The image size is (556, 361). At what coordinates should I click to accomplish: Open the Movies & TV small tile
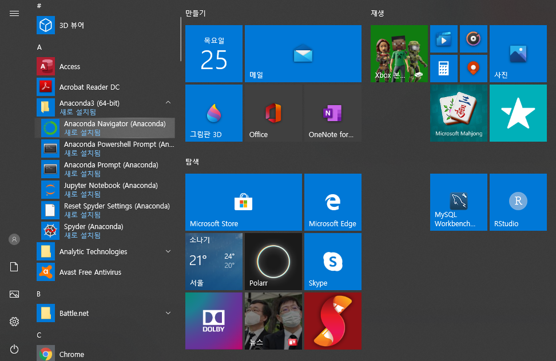(x=444, y=39)
